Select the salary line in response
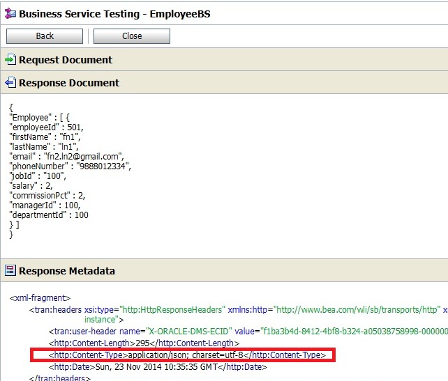Screen dimensions: 448x381 coord(31,186)
